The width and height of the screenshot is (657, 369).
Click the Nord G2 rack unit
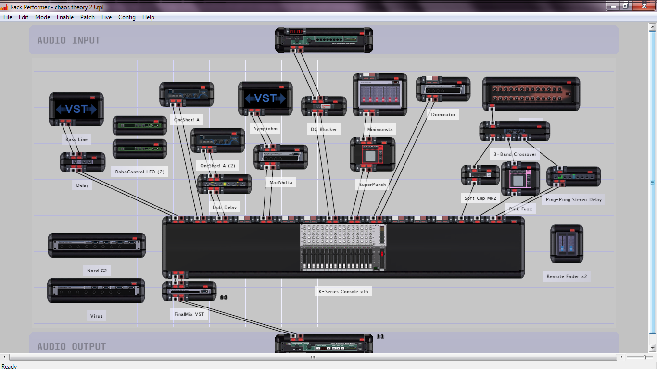tap(97, 245)
